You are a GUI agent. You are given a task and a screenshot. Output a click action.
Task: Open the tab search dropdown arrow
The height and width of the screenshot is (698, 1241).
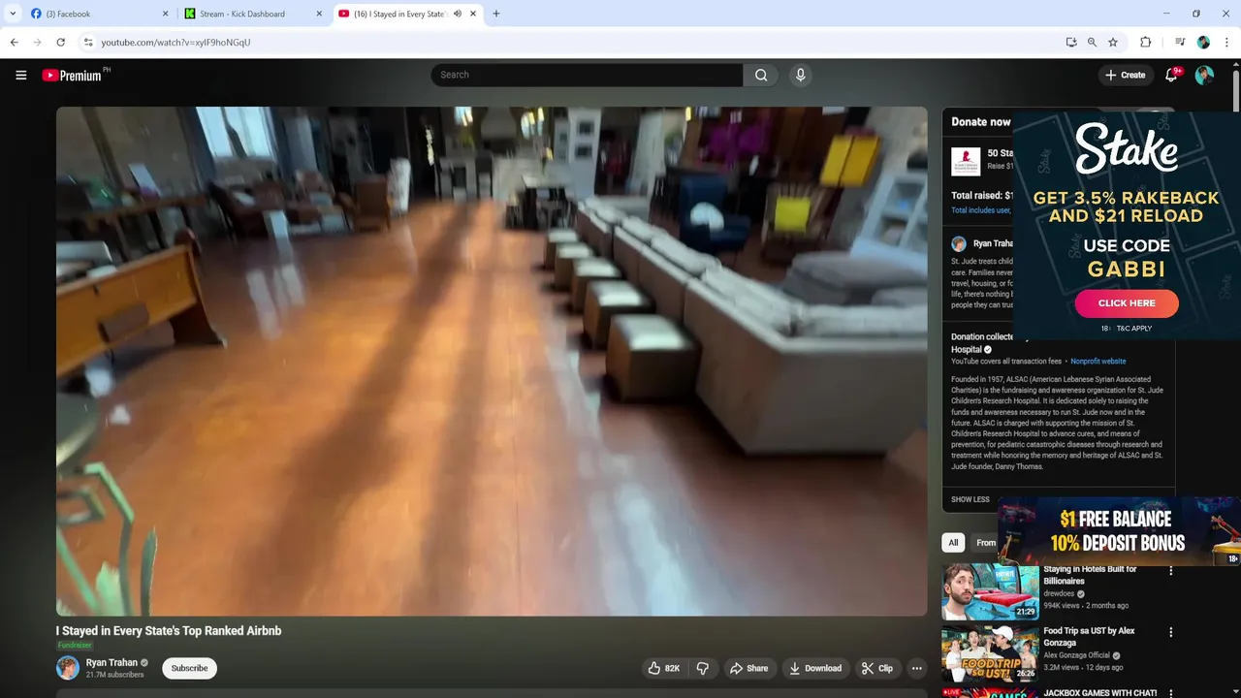(x=13, y=14)
